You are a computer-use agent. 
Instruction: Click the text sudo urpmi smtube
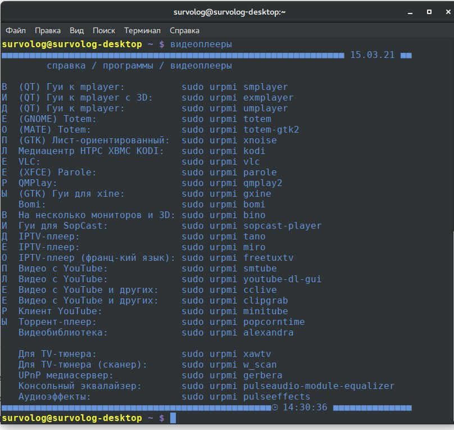229,269
